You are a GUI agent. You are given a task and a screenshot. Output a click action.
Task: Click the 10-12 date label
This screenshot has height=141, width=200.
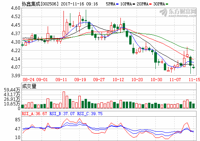coord(118,80)
